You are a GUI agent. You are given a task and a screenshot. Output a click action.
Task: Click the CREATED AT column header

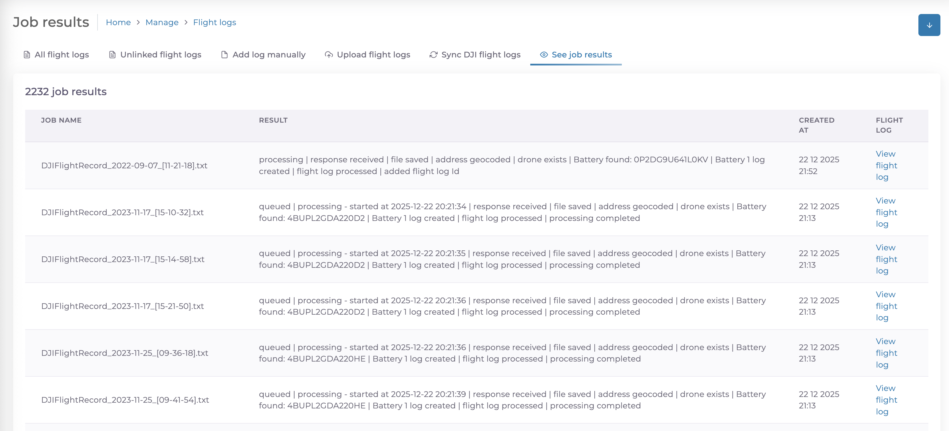pyautogui.click(x=816, y=125)
